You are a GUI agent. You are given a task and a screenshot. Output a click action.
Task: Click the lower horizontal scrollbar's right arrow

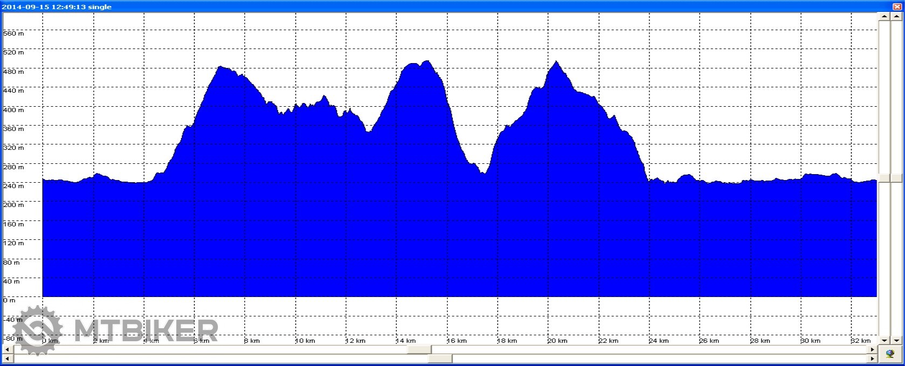point(873,358)
